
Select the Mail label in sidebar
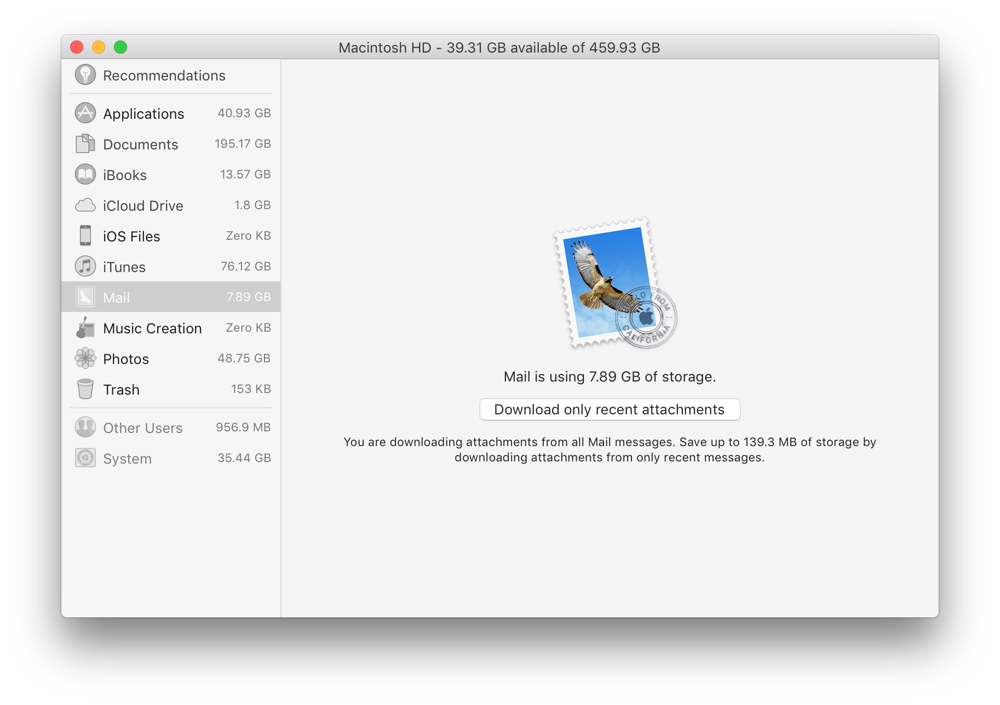[x=117, y=298]
